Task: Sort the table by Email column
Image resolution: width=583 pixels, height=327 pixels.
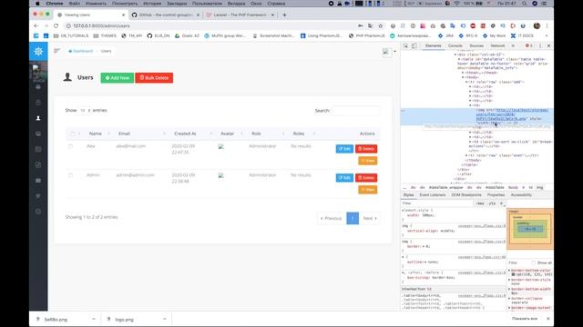Action: click(x=124, y=134)
